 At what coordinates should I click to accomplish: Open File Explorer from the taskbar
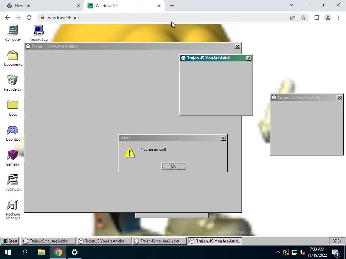click(41, 252)
